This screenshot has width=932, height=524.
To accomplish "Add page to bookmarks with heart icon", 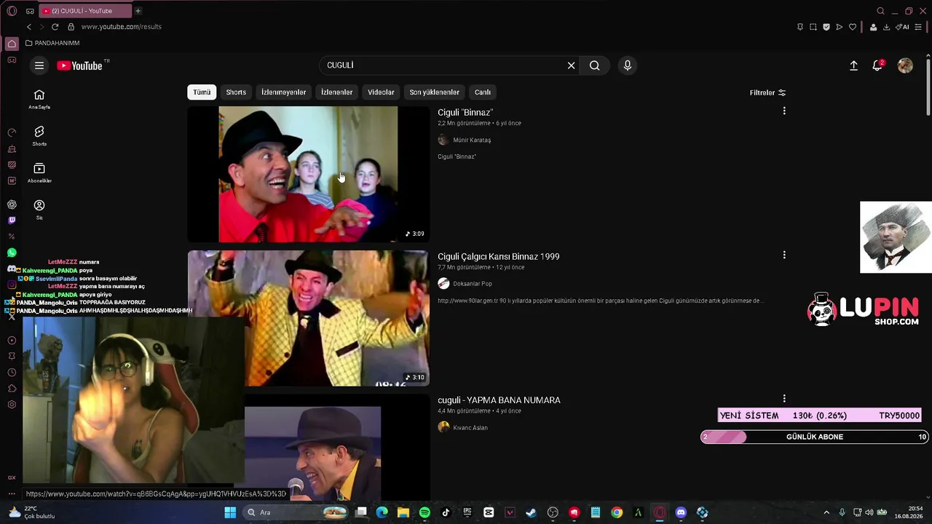I will tap(853, 27).
